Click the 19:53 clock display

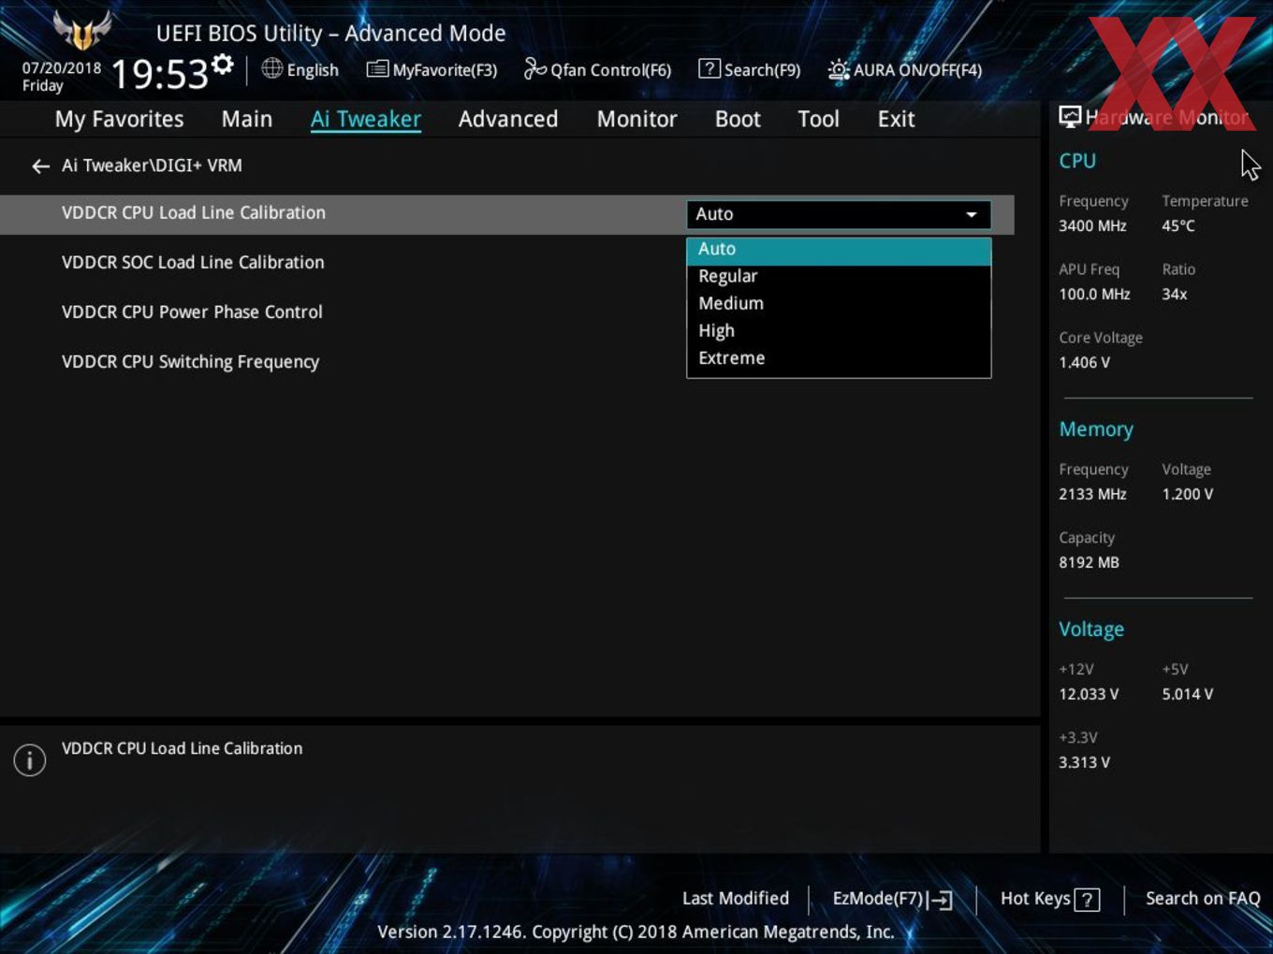pyautogui.click(x=159, y=74)
